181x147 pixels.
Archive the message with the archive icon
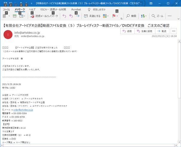coord(15,16)
